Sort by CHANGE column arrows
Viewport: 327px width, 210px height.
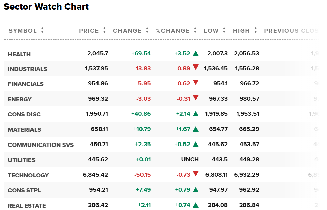pyautogui.click(x=147, y=30)
